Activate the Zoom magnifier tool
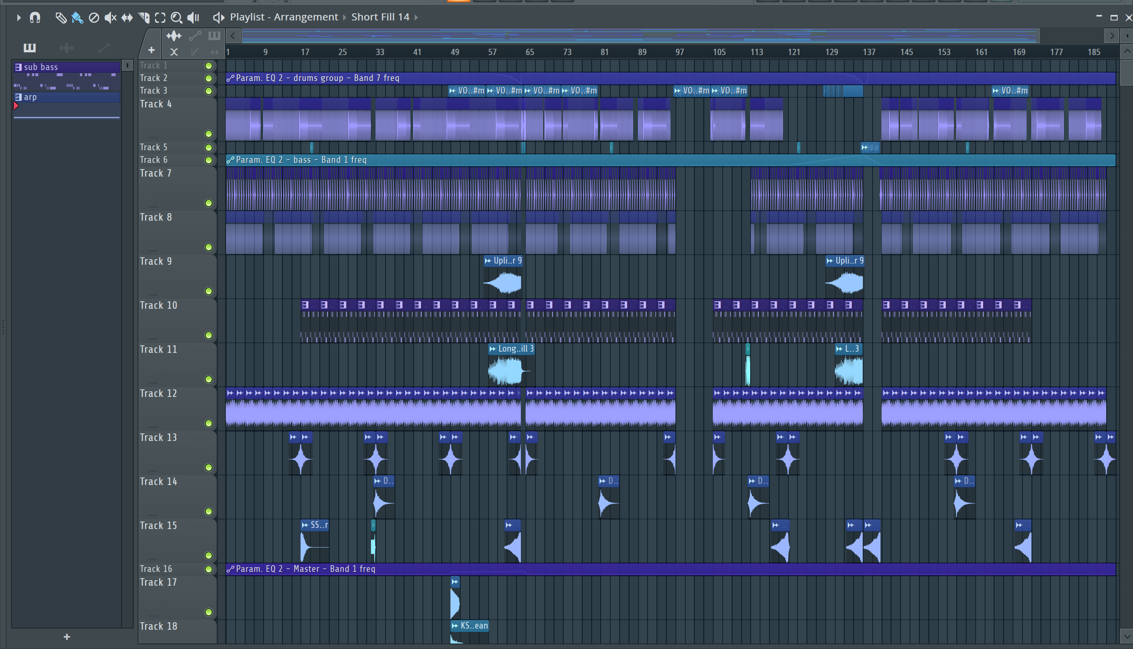The width and height of the screenshot is (1133, 649). 177,17
